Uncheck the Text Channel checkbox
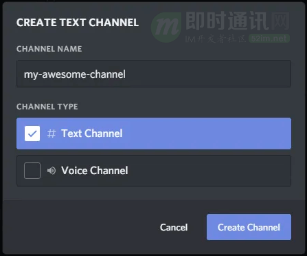 pos(32,134)
